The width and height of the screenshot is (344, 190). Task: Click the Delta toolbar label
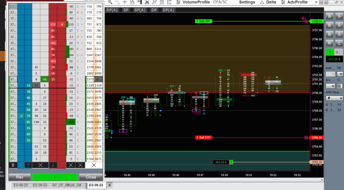[x=271, y=2]
